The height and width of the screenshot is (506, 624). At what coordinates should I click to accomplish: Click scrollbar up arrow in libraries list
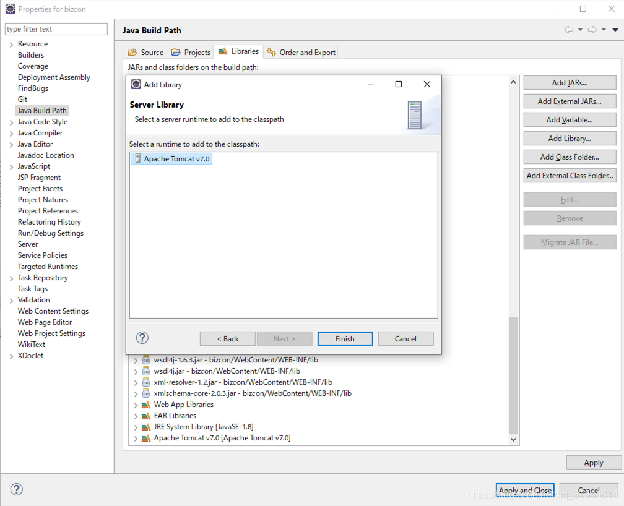click(x=513, y=82)
